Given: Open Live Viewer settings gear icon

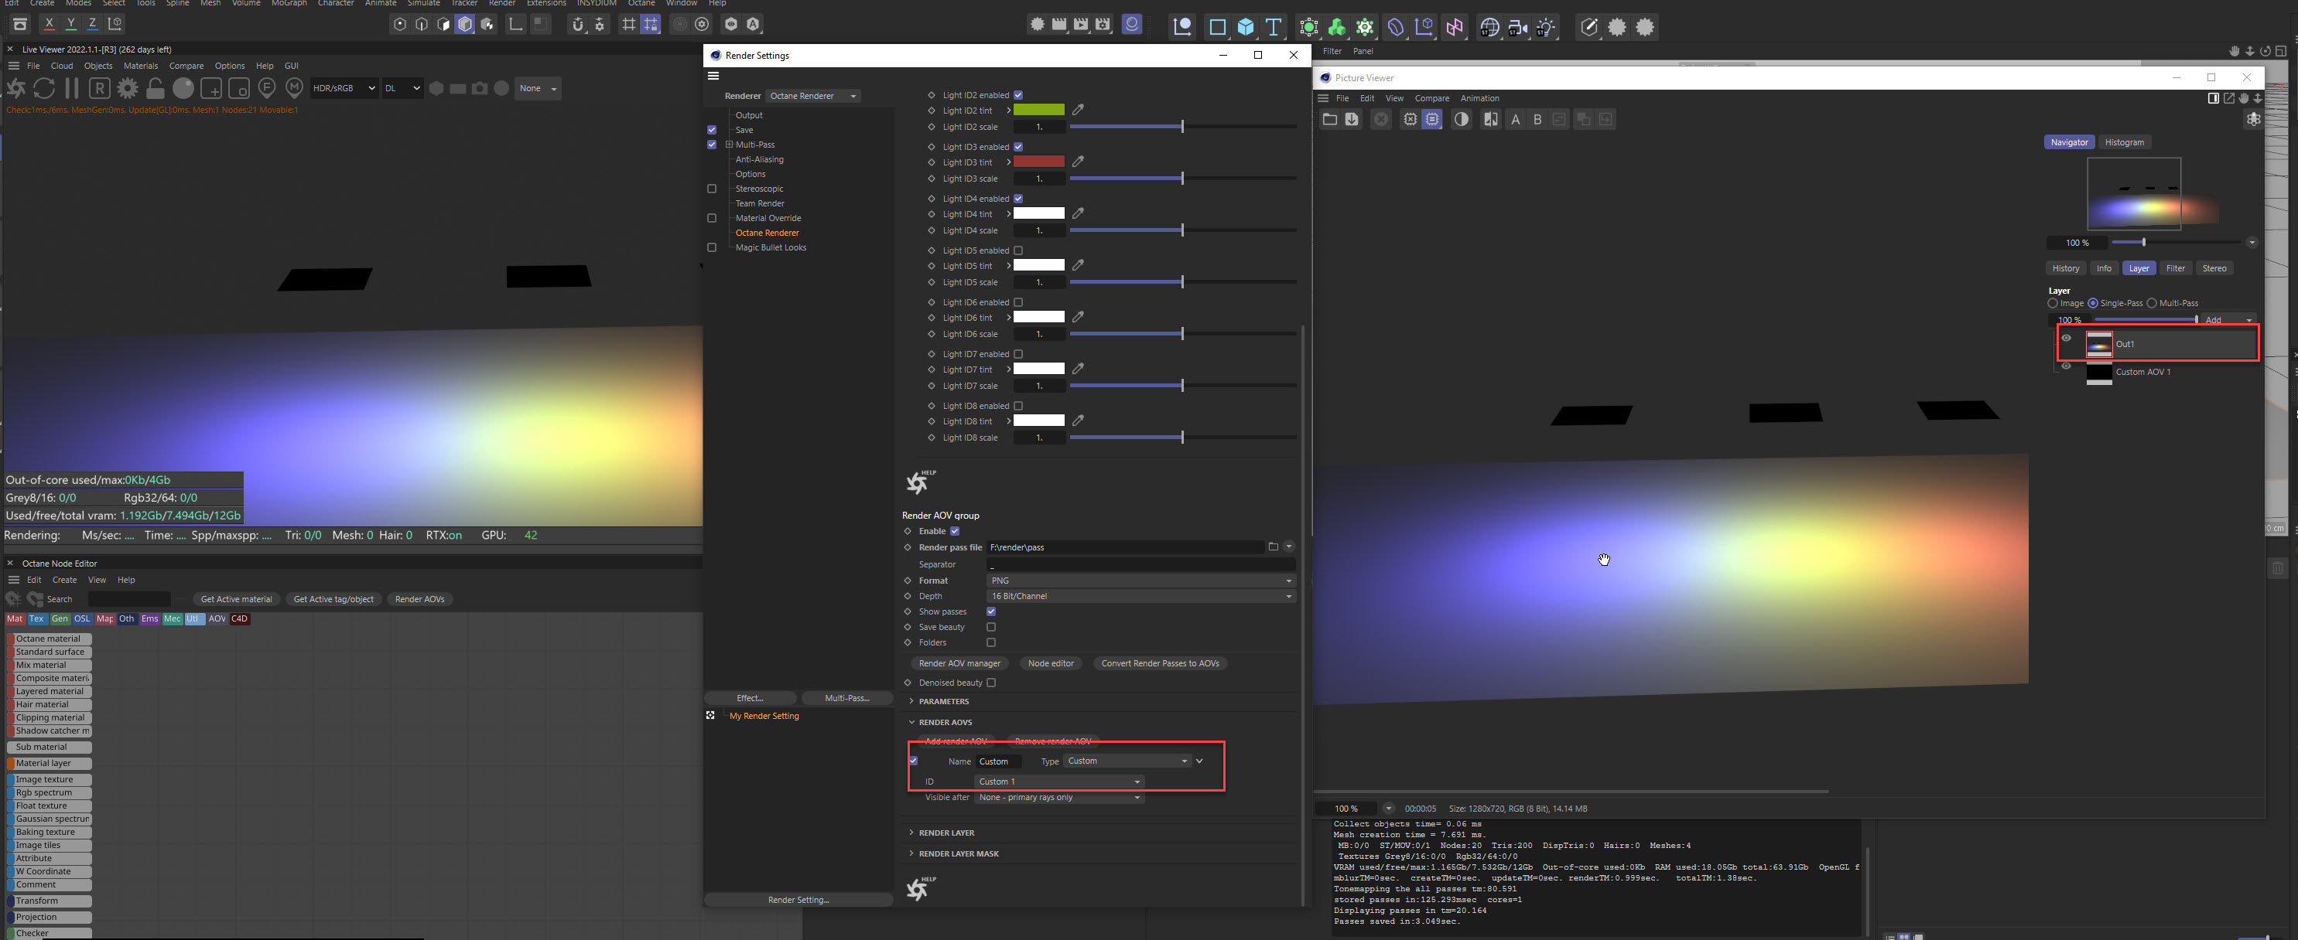Looking at the screenshot, I should tap(128, 88).
